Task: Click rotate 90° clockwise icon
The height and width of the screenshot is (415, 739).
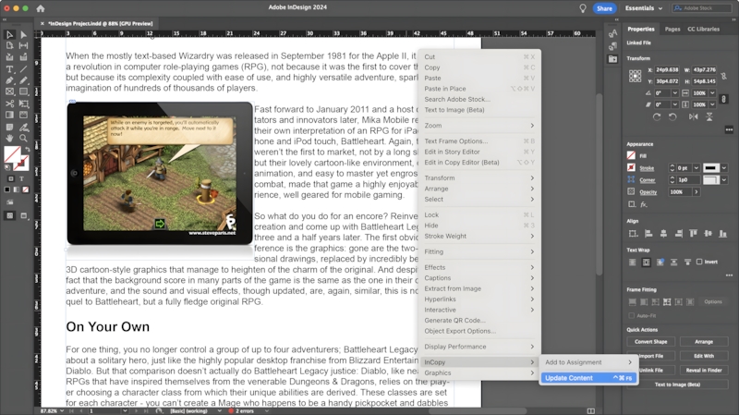Action: pyautogui.click(x=657, y=116)
